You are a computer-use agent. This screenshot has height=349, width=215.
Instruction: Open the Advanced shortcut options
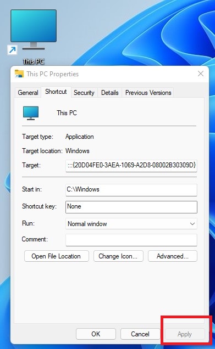[x=173, y=256]
